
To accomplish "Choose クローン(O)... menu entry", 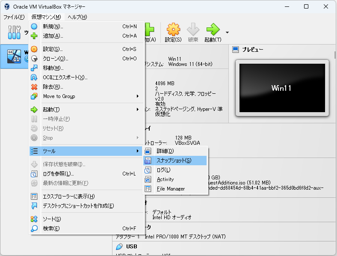I will [86, 59].
